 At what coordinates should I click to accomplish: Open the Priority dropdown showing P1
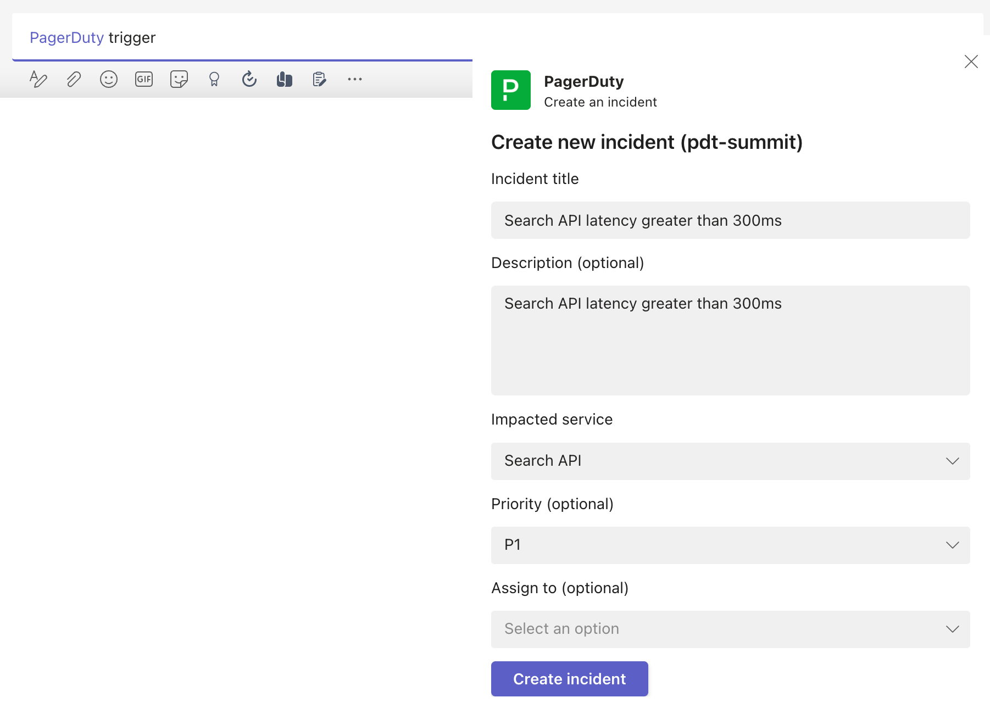[x=731, y=545]
